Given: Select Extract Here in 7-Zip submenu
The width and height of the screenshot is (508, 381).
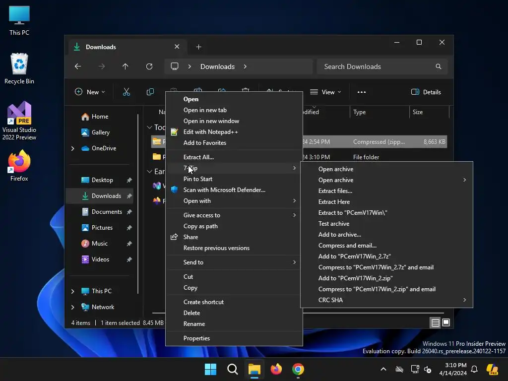Looking at the screenshot, I should coord(386,202).
